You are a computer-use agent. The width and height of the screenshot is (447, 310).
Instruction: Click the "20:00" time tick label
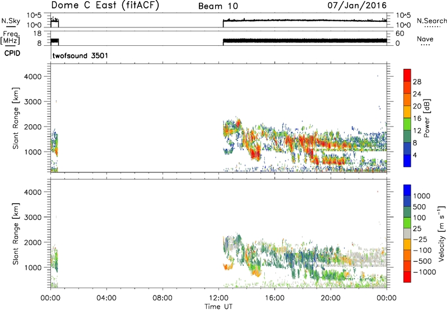330,298
